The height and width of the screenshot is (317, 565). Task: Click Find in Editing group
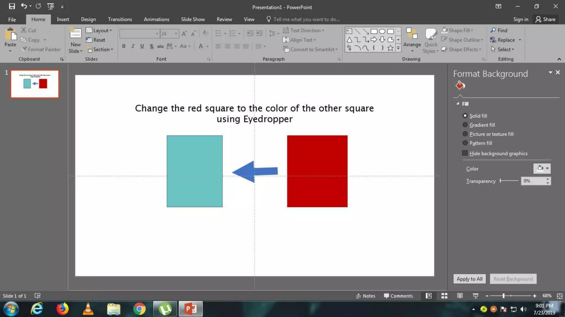point(499,30)
